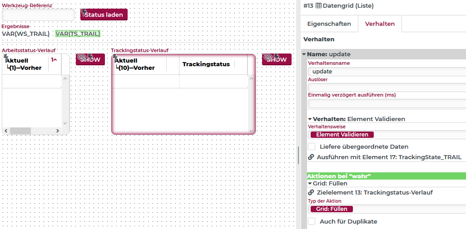Screen dimensions: 466x229
Task: Click horizontal scrollbar of Arbeitsstatus-Verlauf grid
Action: coord(20,131)
